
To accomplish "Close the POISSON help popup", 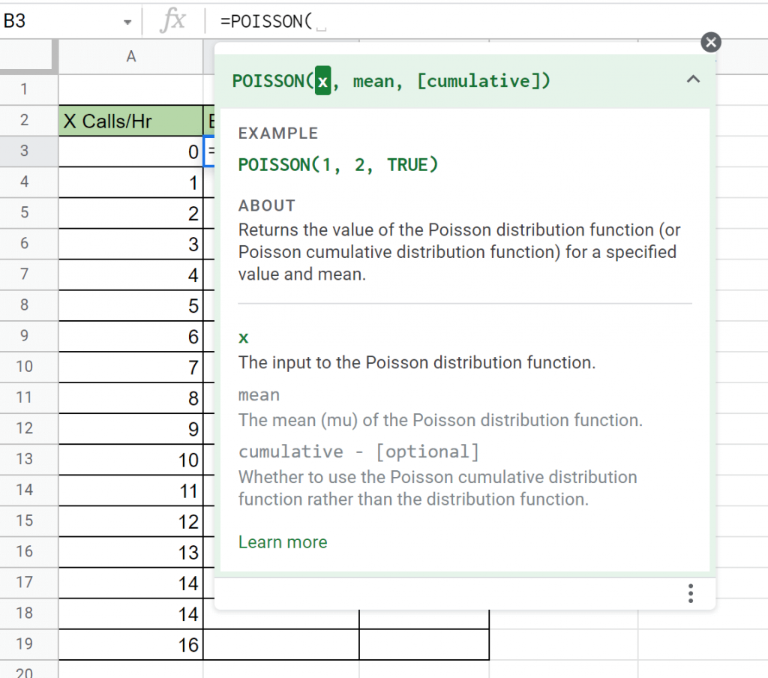I will (x=710, y=43).
